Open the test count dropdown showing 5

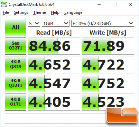[x=34, y=23]
